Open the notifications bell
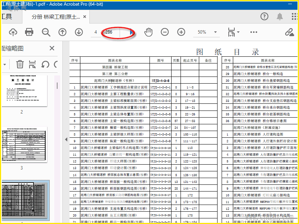 [x=280, y=16]
